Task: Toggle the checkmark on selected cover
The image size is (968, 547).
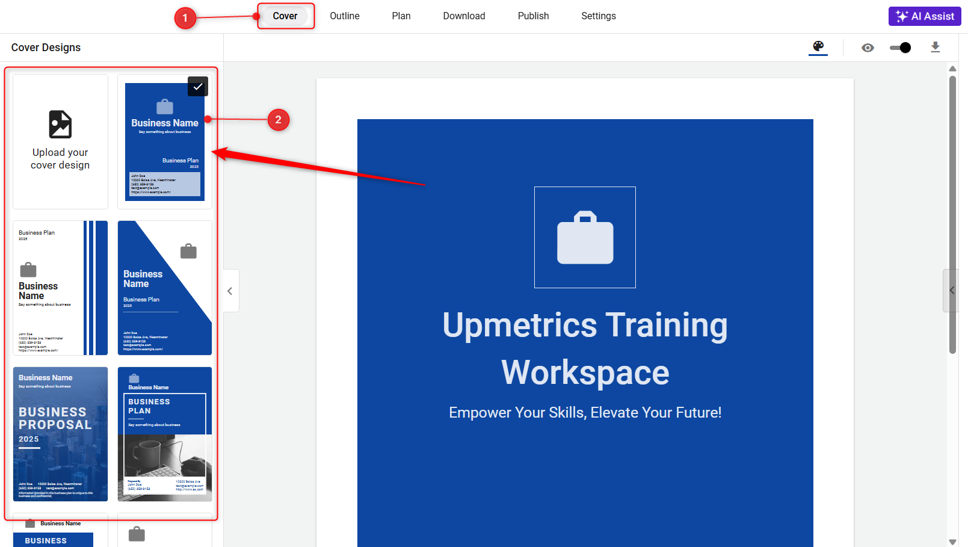Action: (x=198, y=87)
